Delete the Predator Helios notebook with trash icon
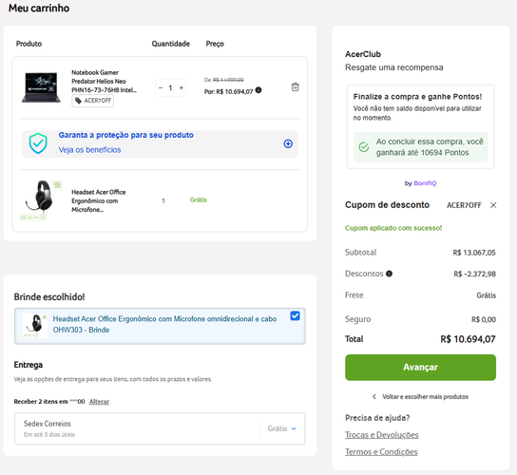This screenshot has width=517, height=475. click(295, 87)
